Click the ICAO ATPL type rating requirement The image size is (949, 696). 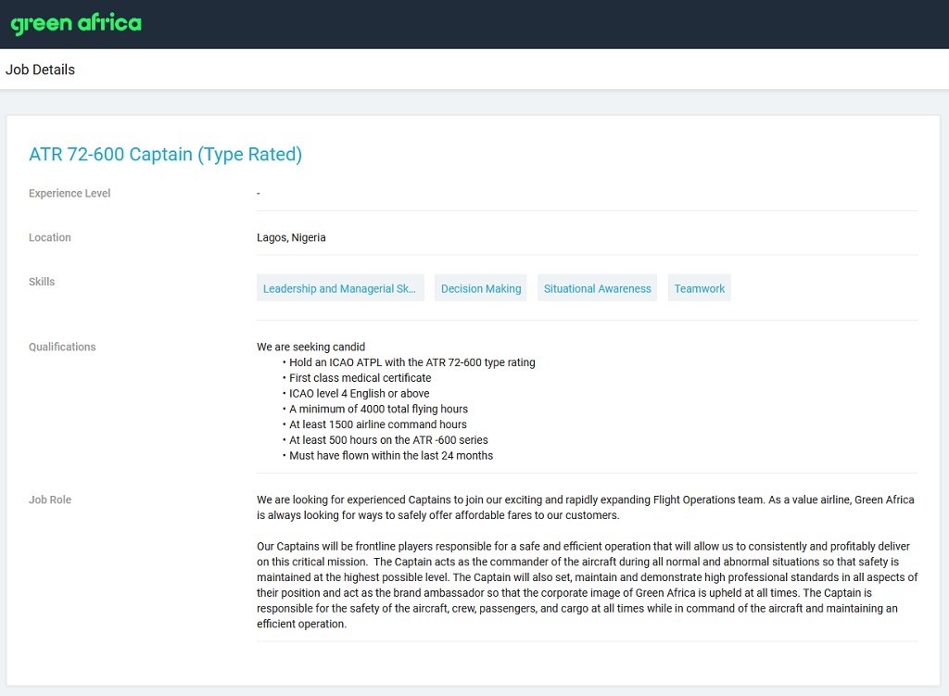click(x=411, y=362)
